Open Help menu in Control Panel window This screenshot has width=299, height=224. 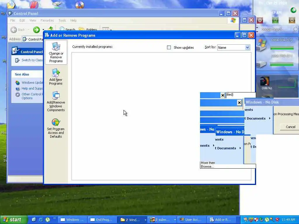(73, 20)
